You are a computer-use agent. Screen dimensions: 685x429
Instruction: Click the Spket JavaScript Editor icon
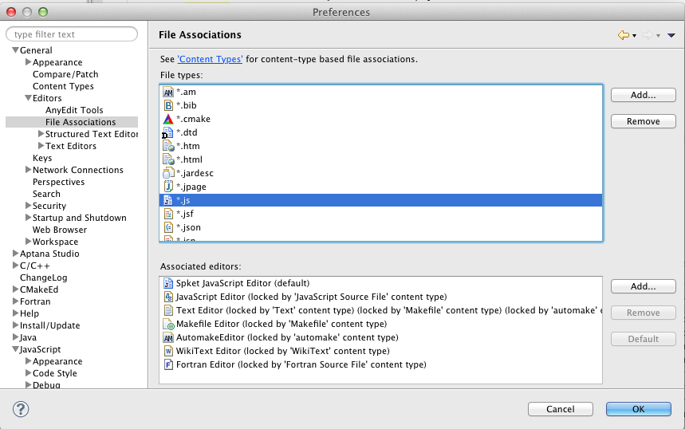(x=168, y=283)
